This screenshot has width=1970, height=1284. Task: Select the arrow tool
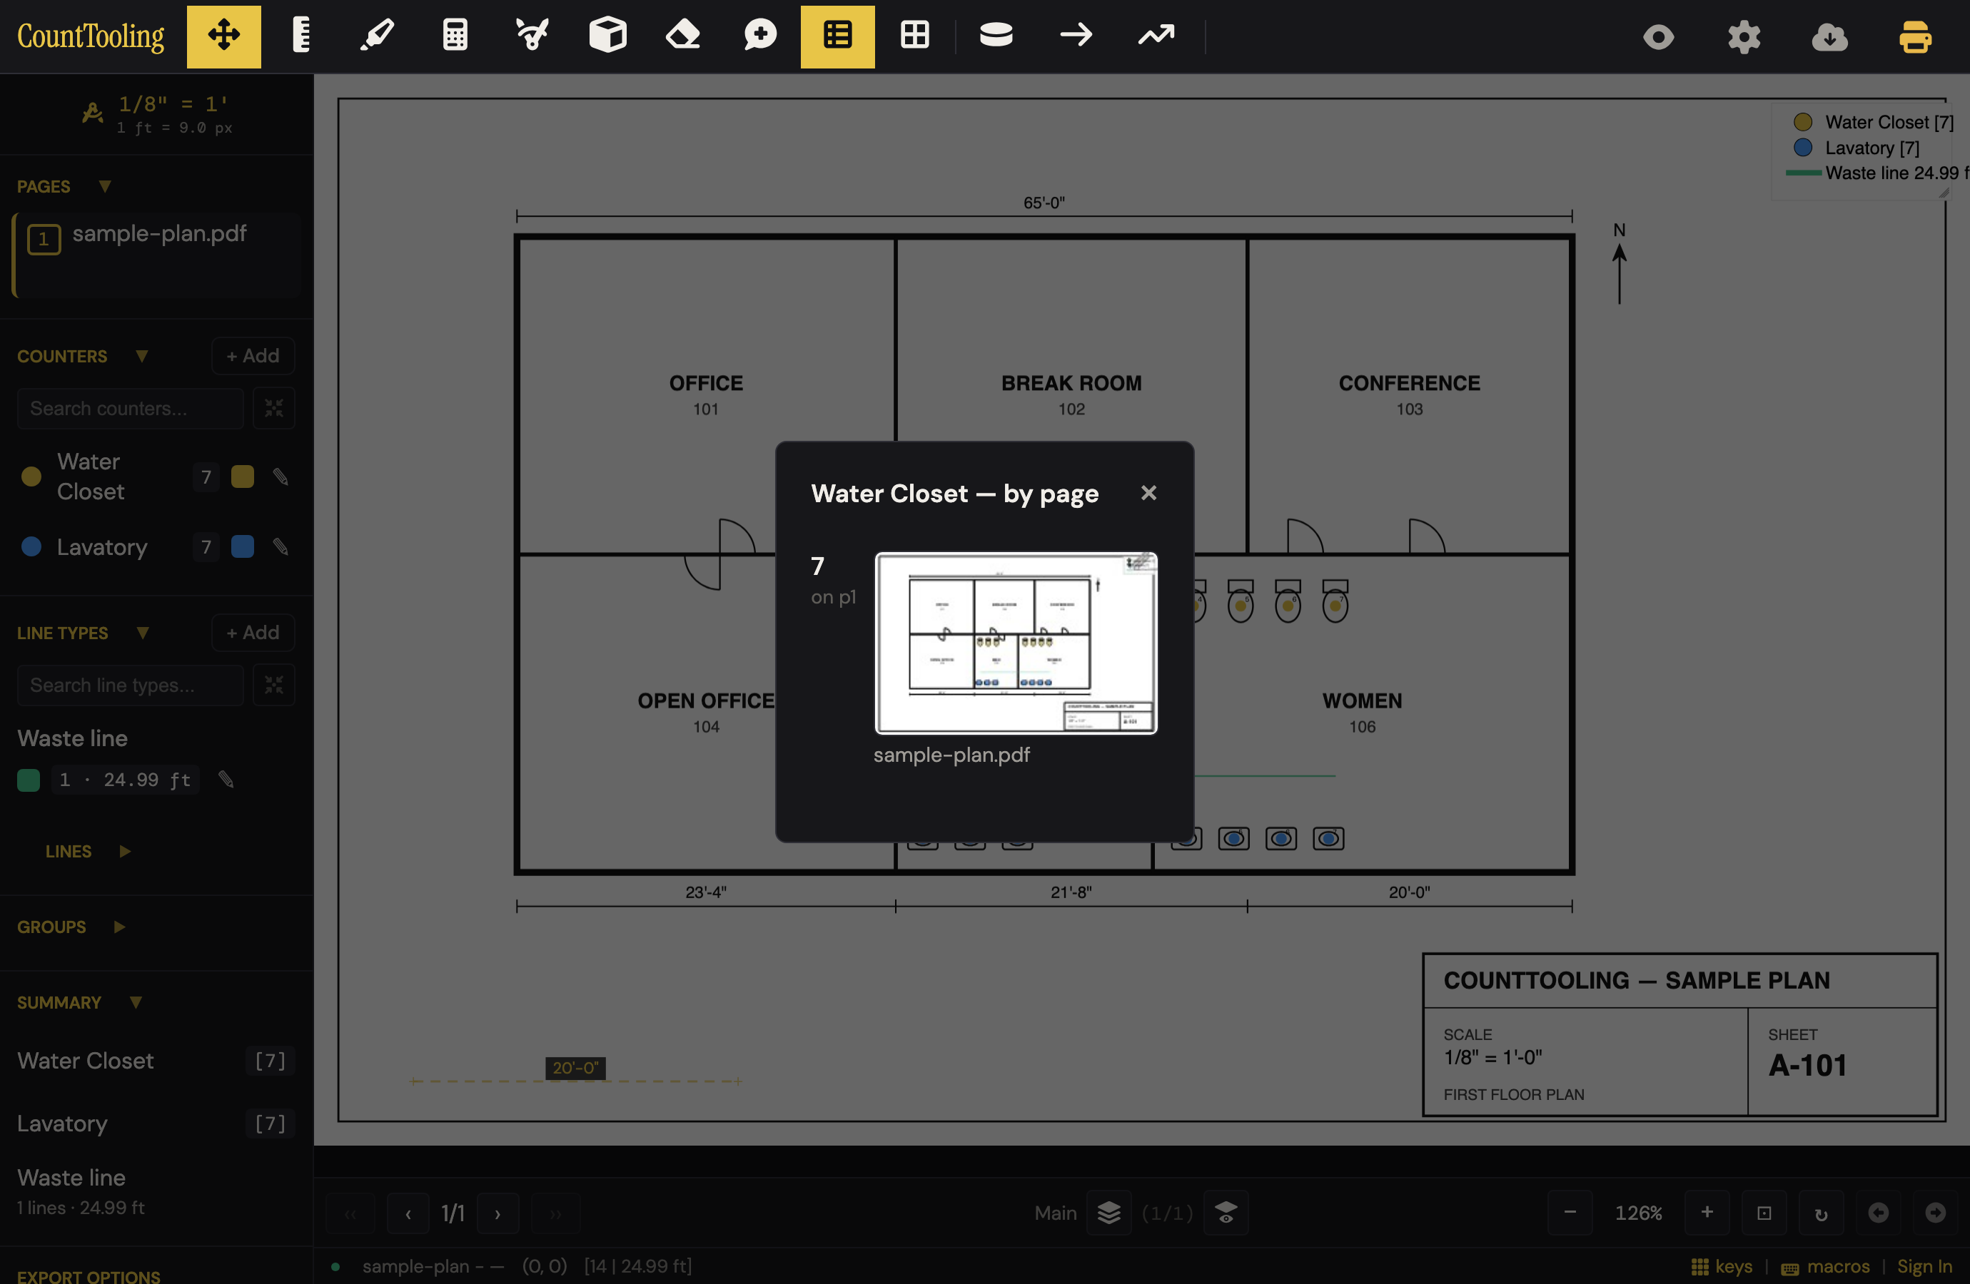[1076, 36]
